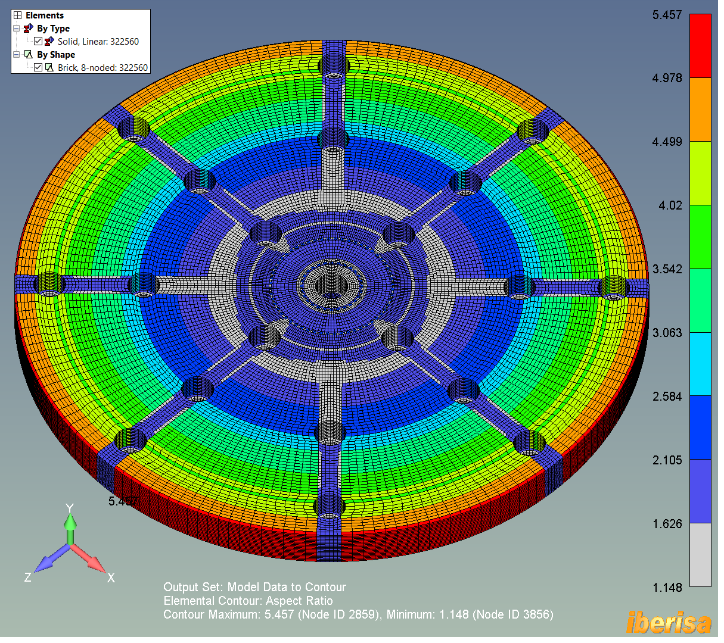Select the By Type tree label
Image resolution: width=724 pixels, height=643 pixels.
[x=53, y=29]
